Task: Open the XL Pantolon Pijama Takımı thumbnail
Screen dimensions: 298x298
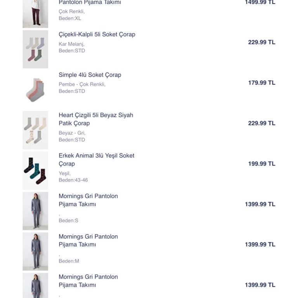Action: tap(35, 14)
